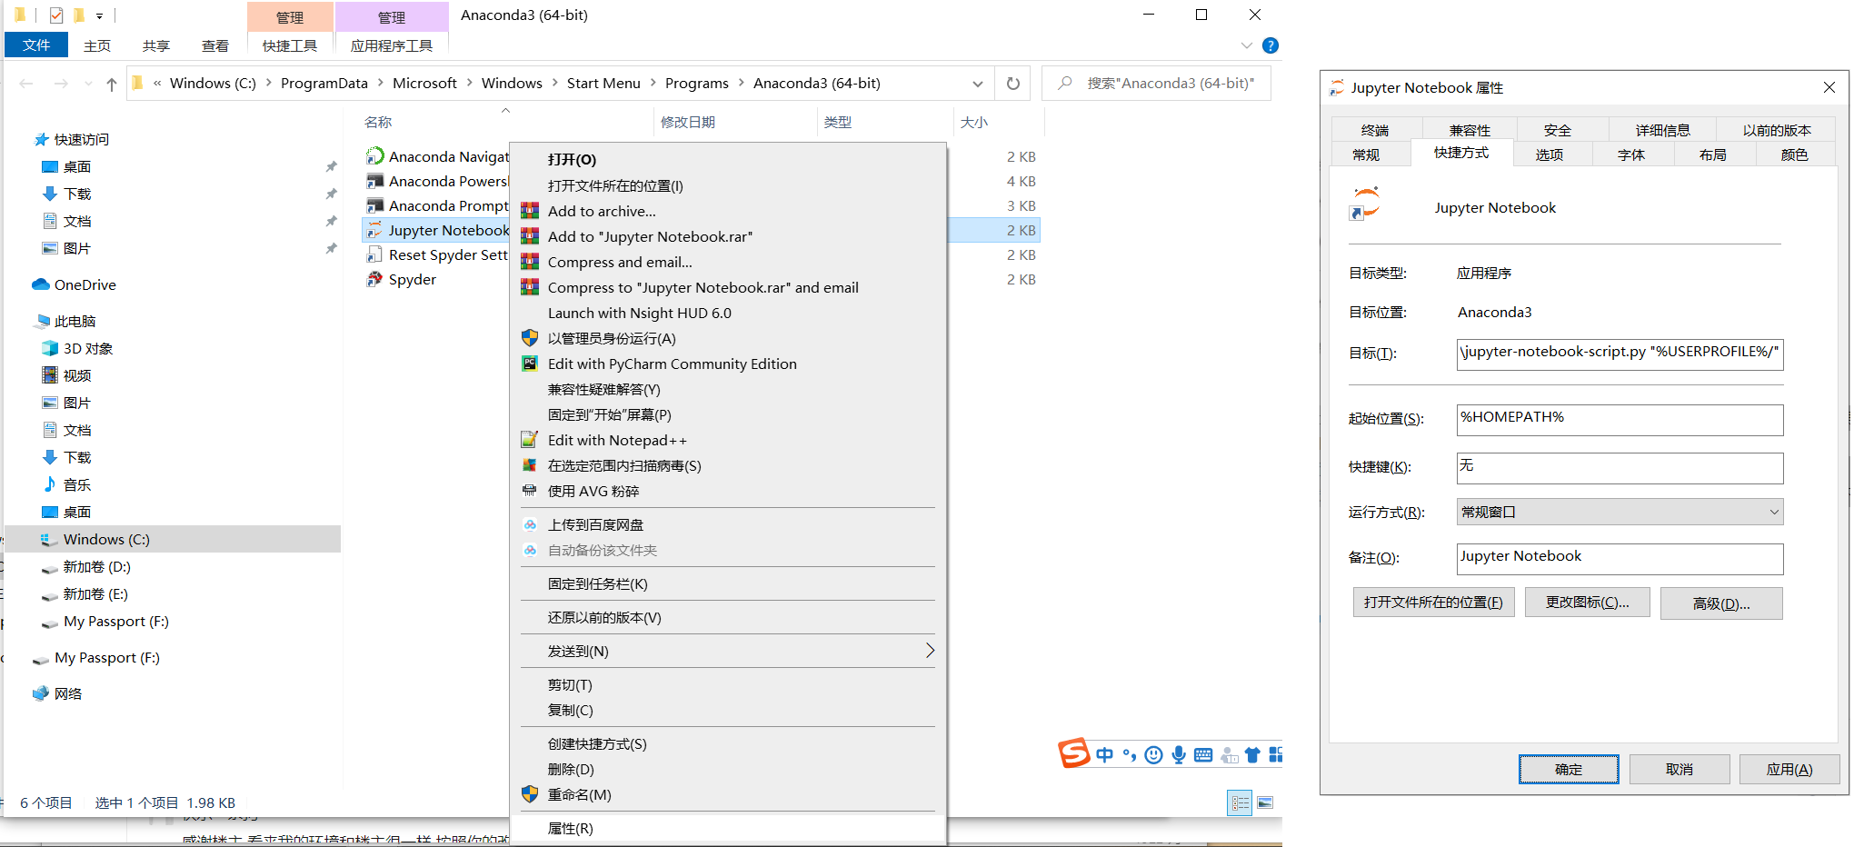Go up one folder level arrow
The height and width of the screenshot is (847, 1854).
(111, 84)
